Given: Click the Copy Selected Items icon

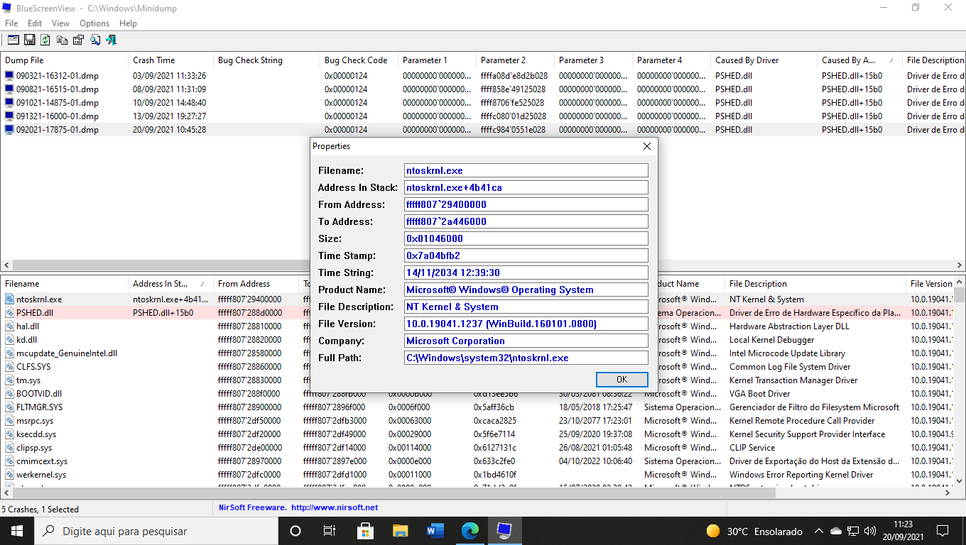Looking at the screenshot, I should (63, 40).
